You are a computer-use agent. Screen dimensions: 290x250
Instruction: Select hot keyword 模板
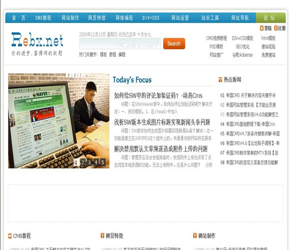point(103,54)
